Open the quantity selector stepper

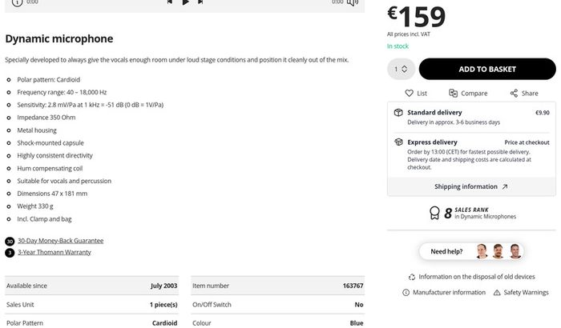point(401,69)
